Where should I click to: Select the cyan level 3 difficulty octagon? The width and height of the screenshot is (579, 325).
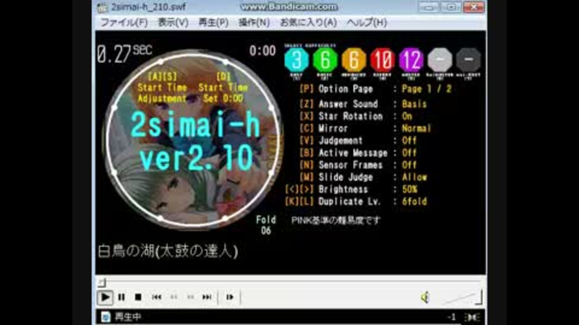297,60
